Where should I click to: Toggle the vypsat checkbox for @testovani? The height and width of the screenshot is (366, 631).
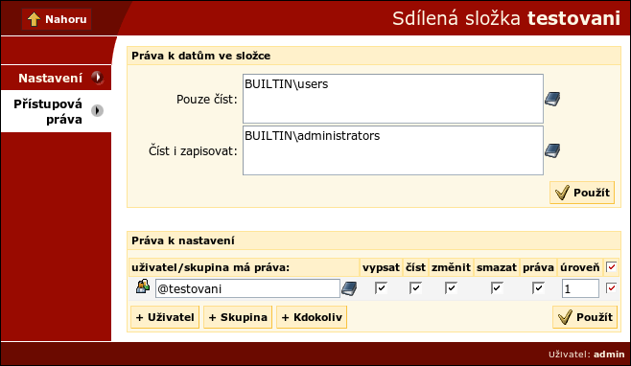[381, 288]
